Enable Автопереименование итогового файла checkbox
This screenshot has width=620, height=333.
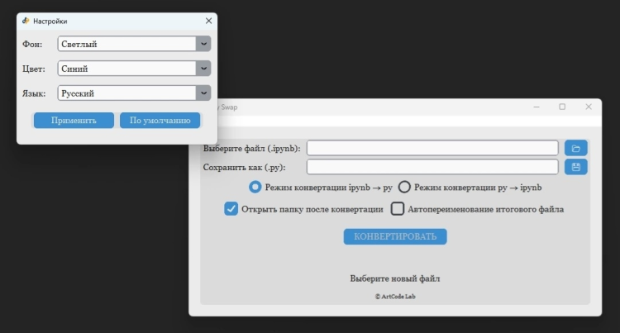click(398, 208)
